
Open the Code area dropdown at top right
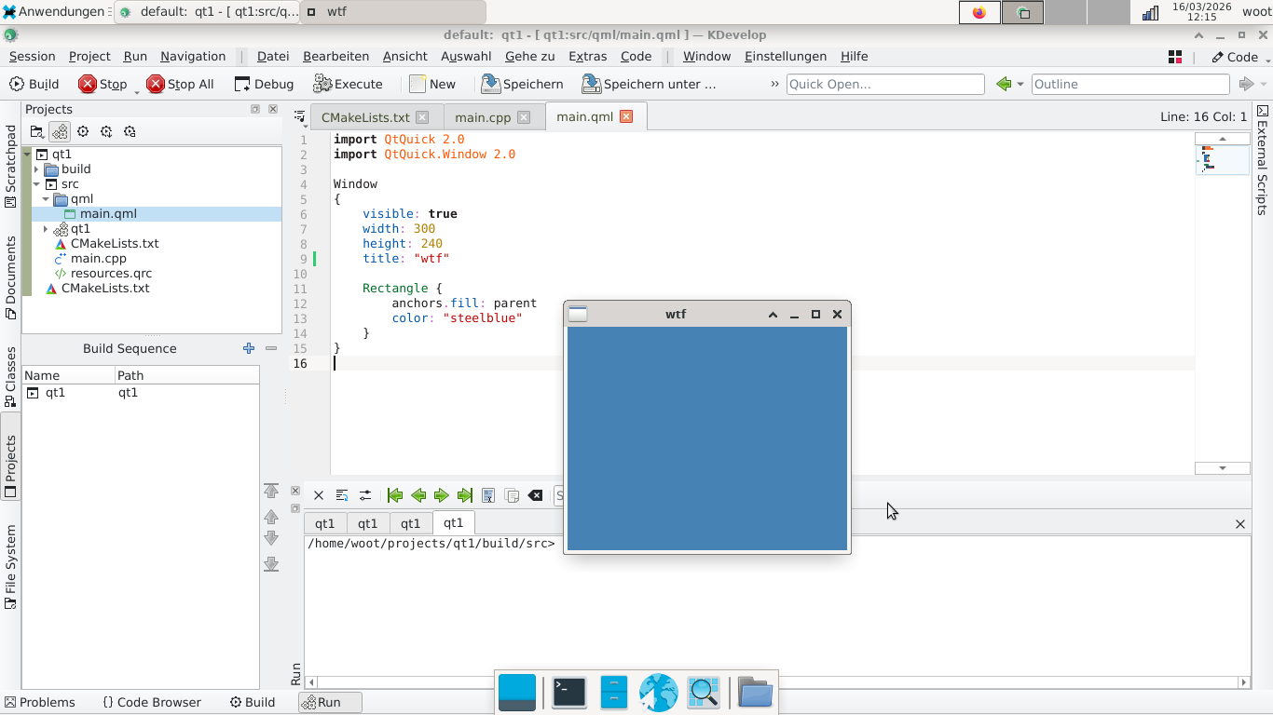coord(1241,57)
